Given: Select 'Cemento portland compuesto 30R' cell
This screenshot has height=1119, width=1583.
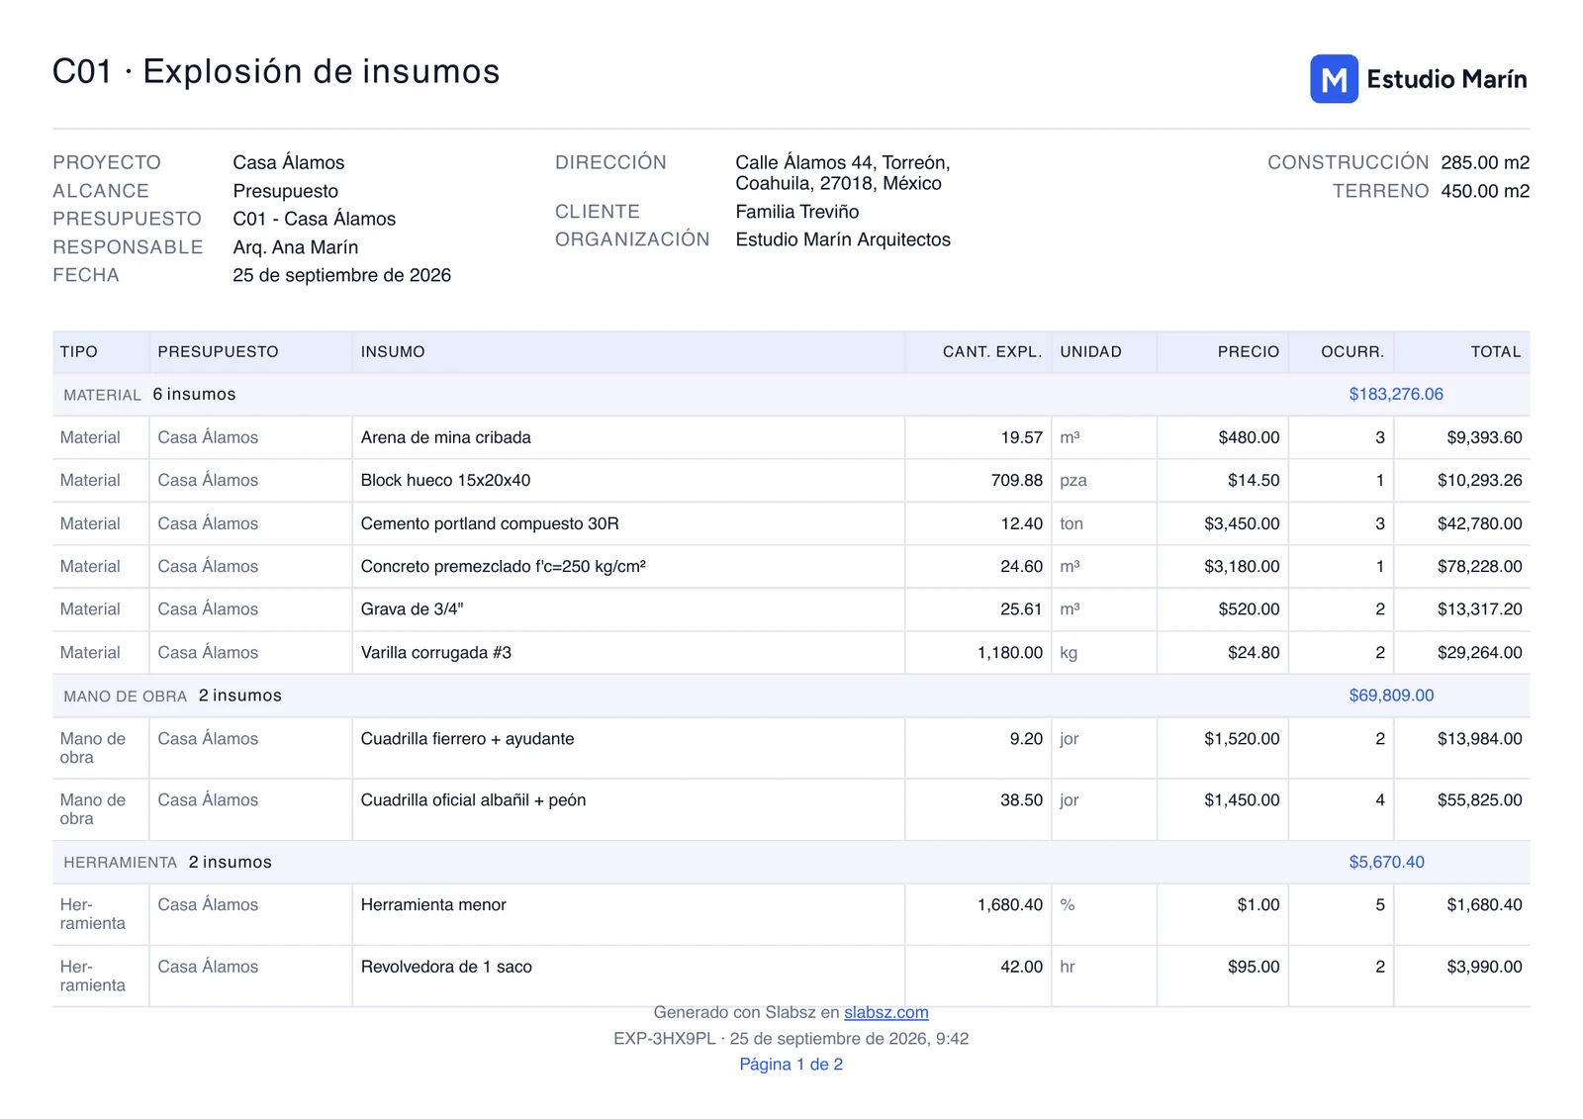Looking at the screenshot, I should (x=490, y=523).
